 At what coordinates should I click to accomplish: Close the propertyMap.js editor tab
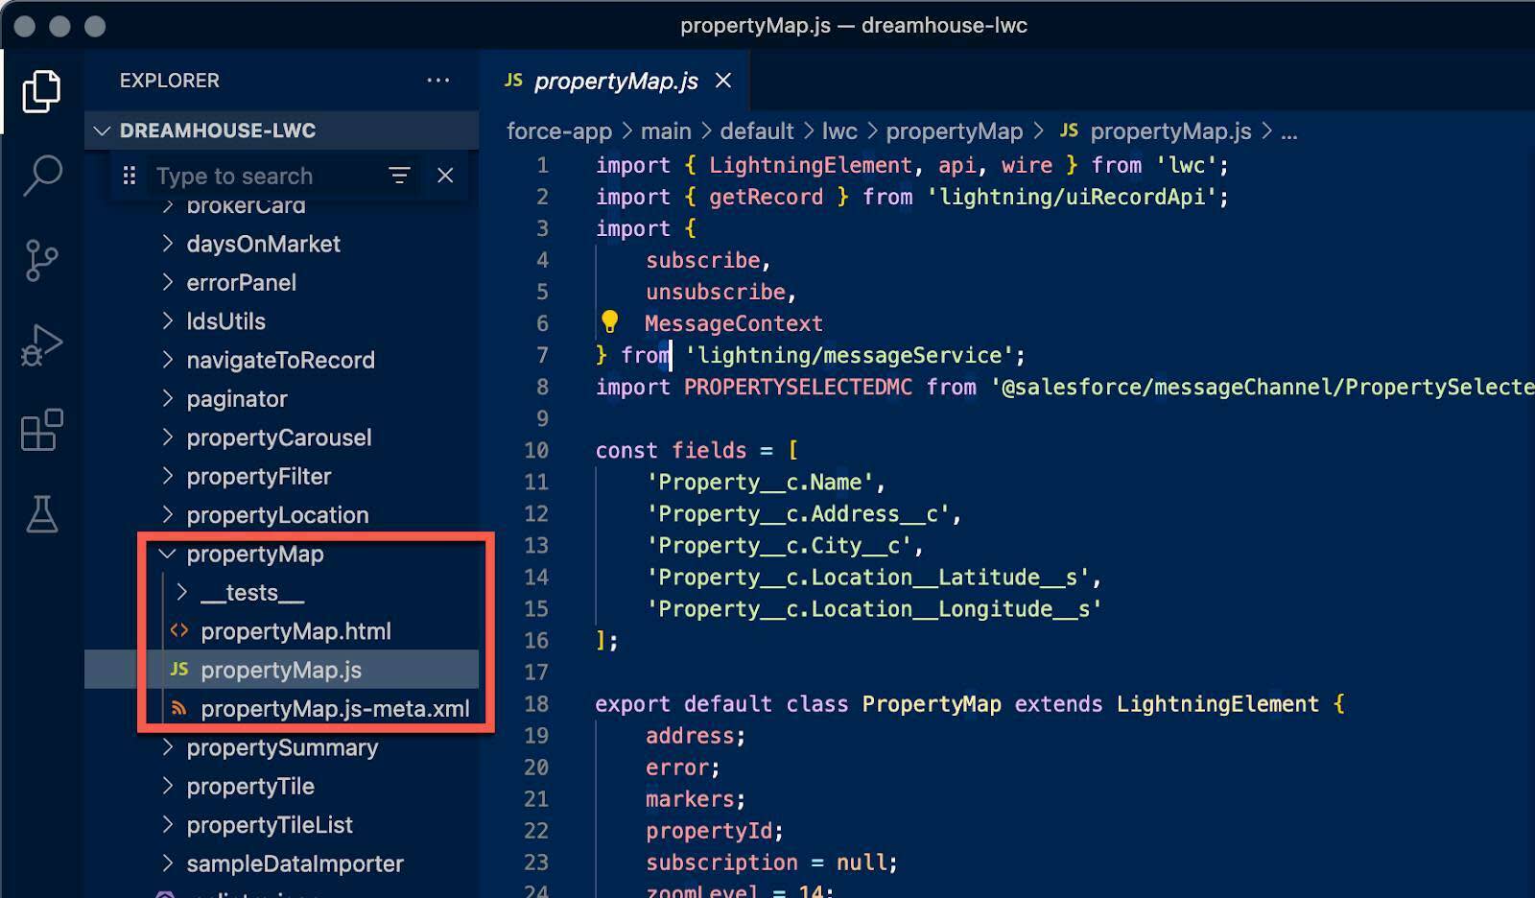click(723, 81)
